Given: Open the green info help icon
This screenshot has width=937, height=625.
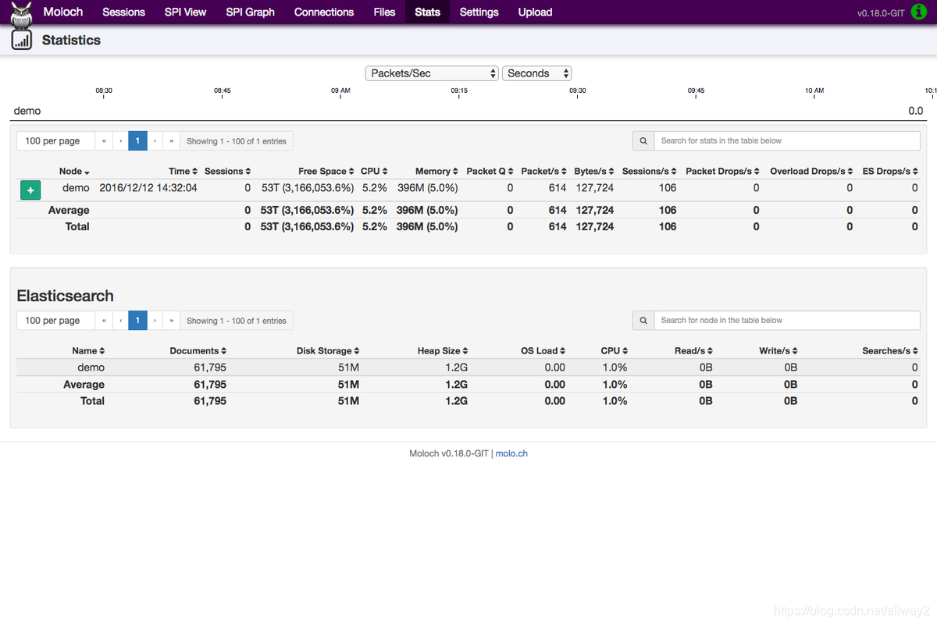Looking at the screenshot, I should [x=919, y=12].
